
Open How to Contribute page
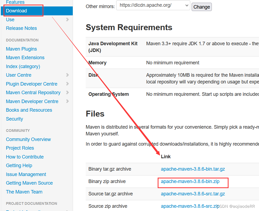point(25,157)
